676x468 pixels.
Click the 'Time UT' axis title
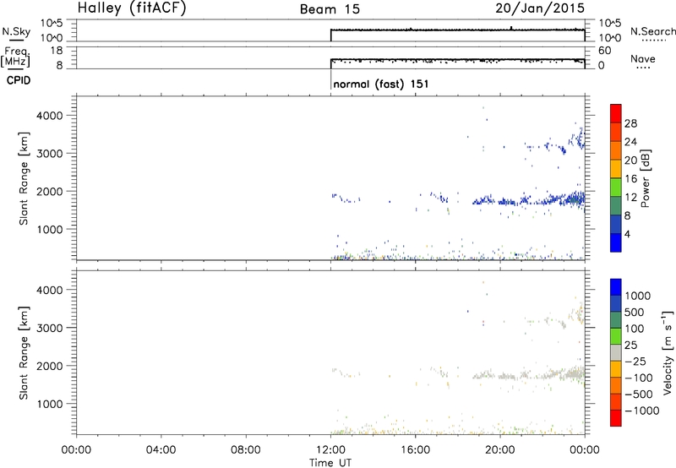coord(330,462)
